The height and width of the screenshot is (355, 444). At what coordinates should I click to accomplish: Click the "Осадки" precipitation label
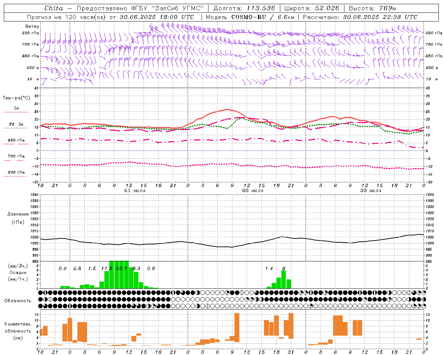pos(18,272)
